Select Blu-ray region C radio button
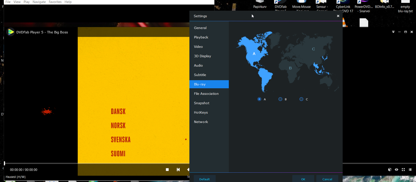The height and width of the screenshot is (182, 416). 301,99
